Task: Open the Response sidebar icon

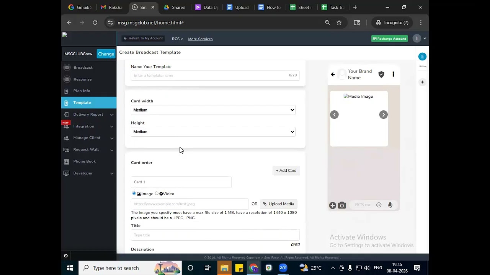Action: pos(67,79)
